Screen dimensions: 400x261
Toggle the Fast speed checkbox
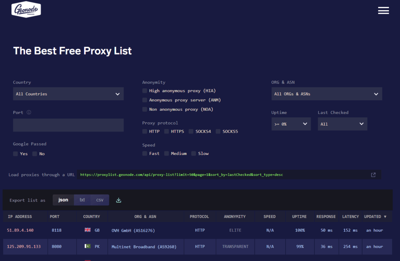(145, 154)
